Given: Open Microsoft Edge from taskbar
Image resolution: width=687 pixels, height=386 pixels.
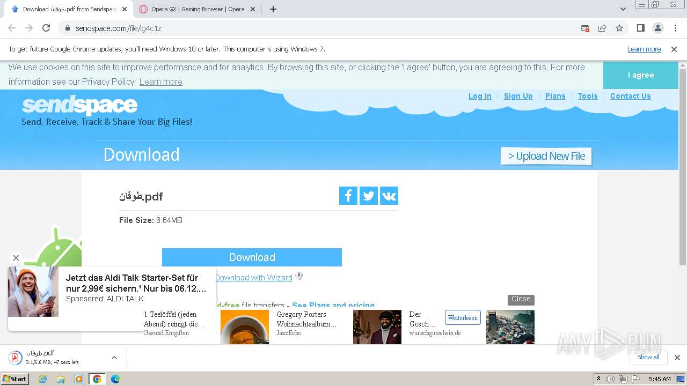Looking at the screenshot, I should tap(115, 379).
